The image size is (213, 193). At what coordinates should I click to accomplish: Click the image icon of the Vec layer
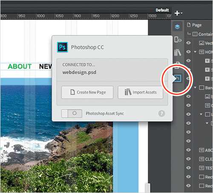(x=201, y=43)
